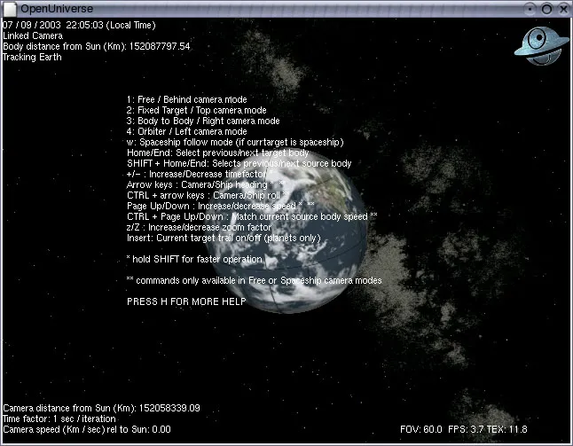Click the 'FPS: 3.7' readout
This screenshot has width=573, height=446.
[x=466, y=429]
